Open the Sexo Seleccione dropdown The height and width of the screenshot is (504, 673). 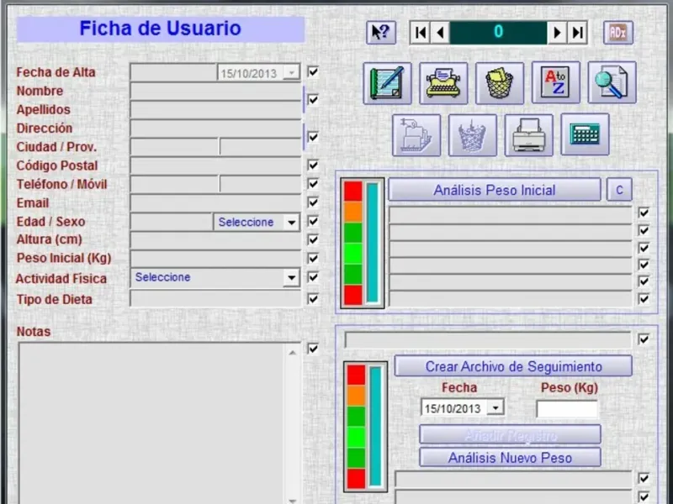[x=291, y=222]
